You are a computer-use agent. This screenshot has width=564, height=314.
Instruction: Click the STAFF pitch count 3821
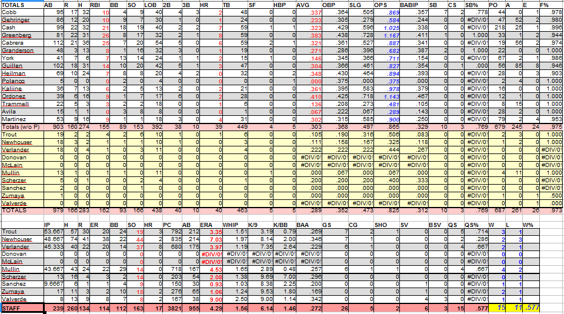tap(173, 308)
